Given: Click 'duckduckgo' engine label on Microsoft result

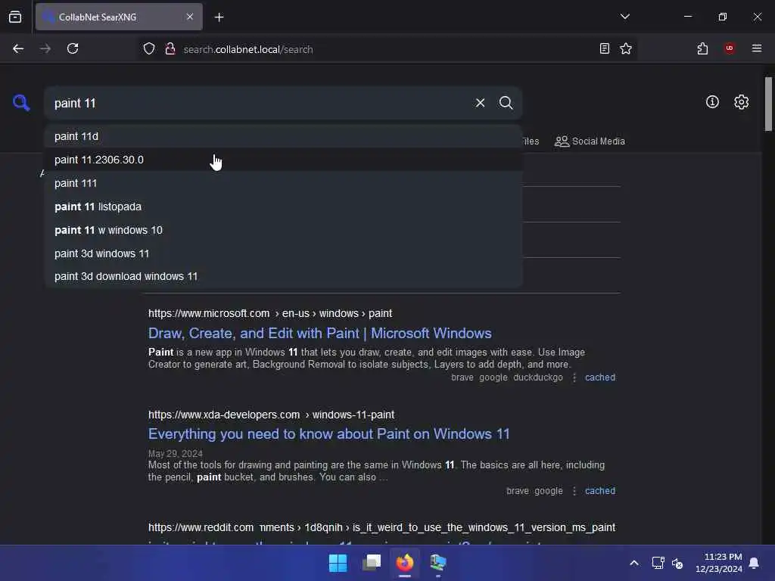Looking at the screenshot, I should click(538, 377).
